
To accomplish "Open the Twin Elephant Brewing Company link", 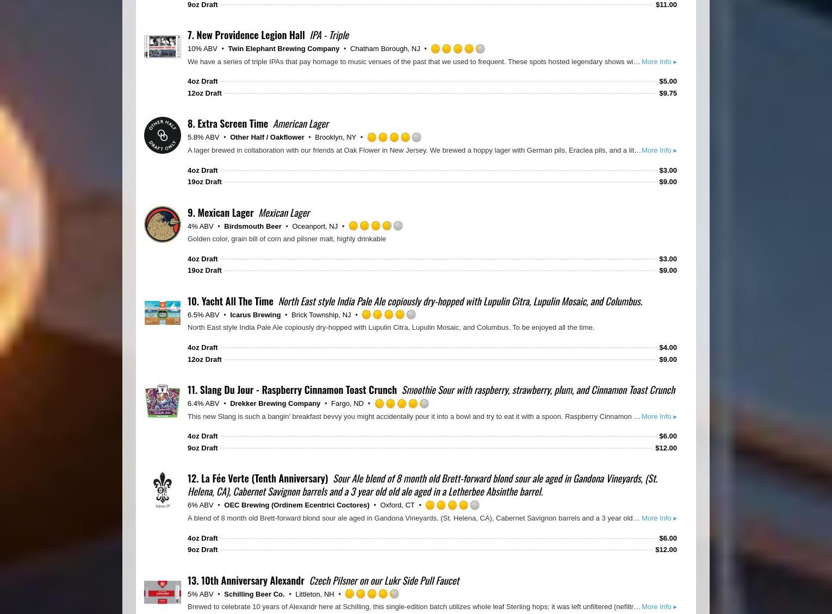I will [283, 48].
